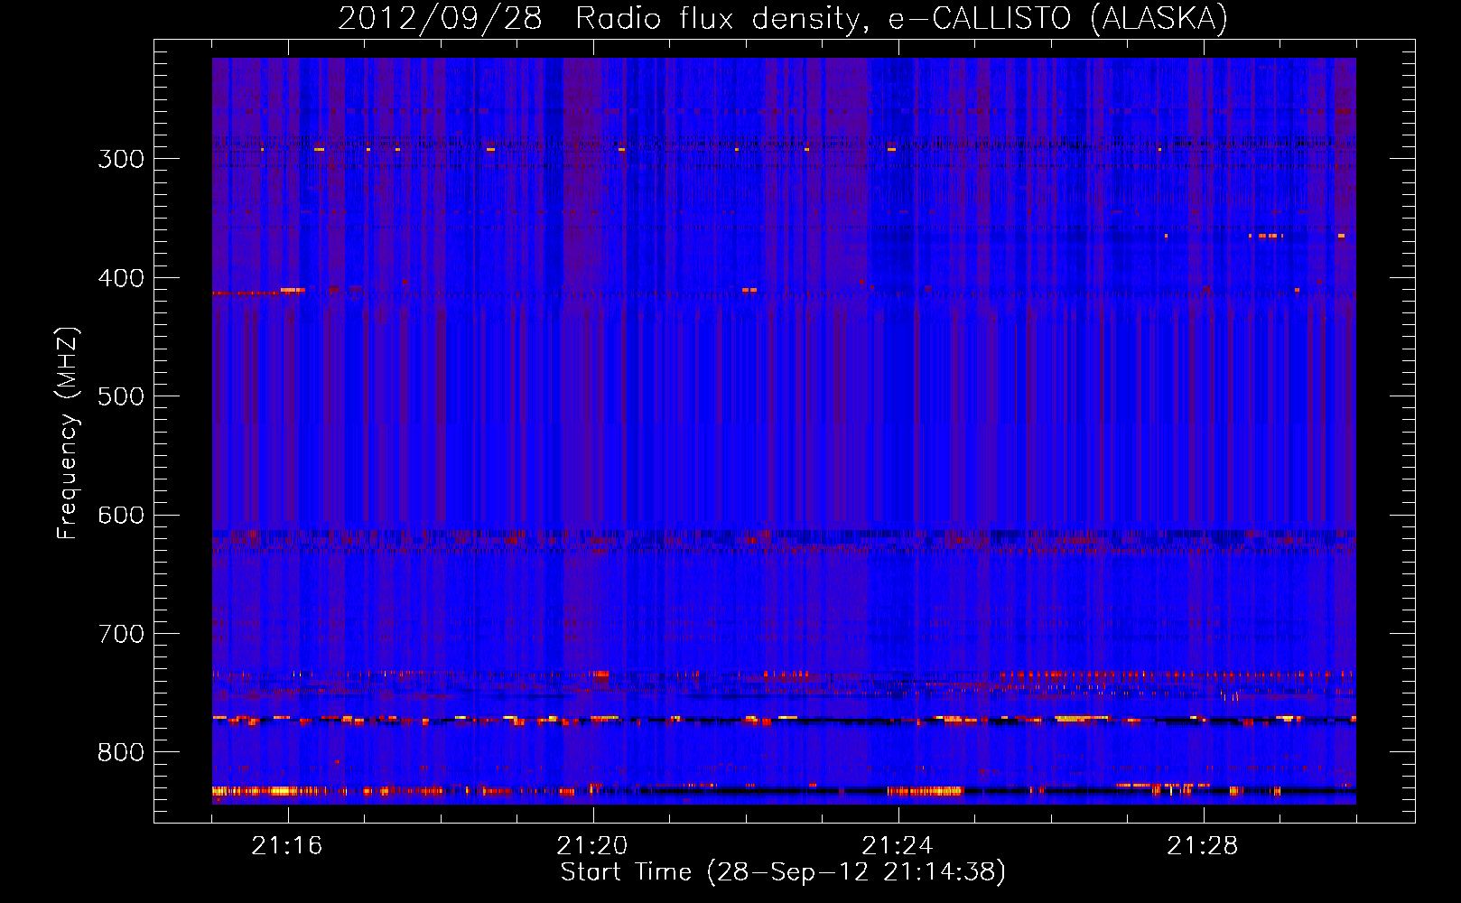Click the Frequency (MHZ) axis label
Screen dimensions: 1461x903
(x=68, y=433)
